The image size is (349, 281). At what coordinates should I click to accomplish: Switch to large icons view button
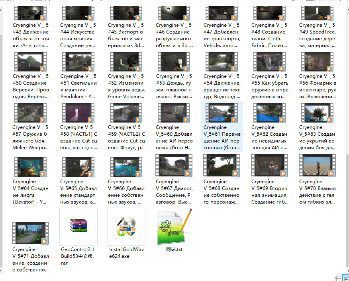click(x=346, y=278)
